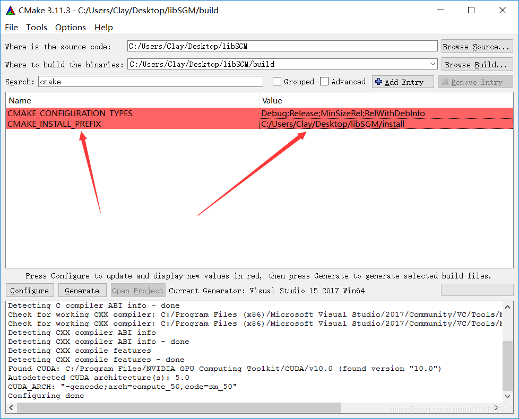
Task: Click the output log scroll up arrow
Action: (x=507, y=307)
